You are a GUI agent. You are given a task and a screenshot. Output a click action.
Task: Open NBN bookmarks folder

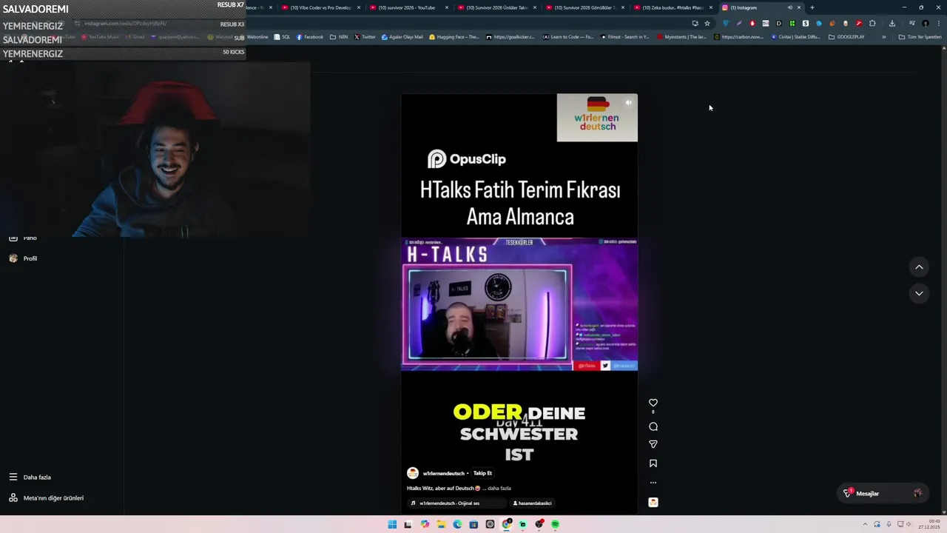(339, 37)
